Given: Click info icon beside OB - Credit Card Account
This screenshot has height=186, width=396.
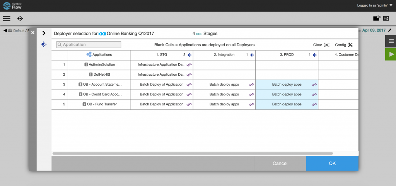Looking at the screenshot, I should pyautogui.click(x=80, y=94).
